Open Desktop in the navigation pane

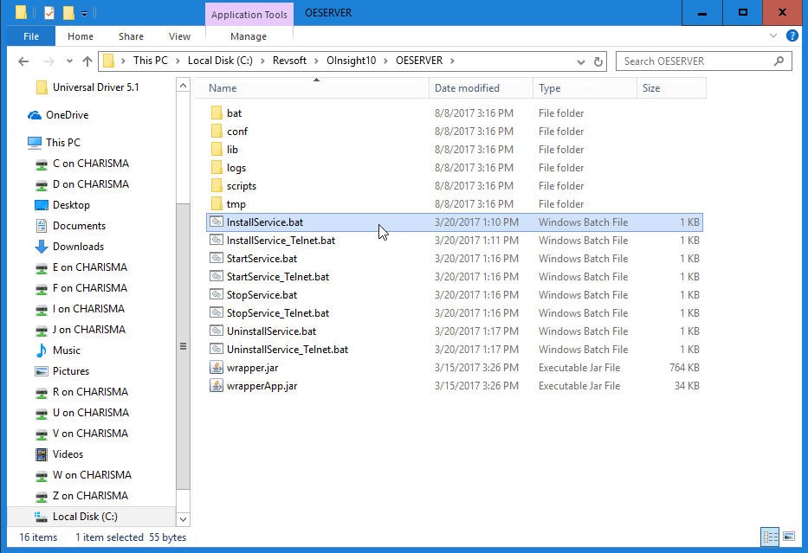[x=71, y=205]
